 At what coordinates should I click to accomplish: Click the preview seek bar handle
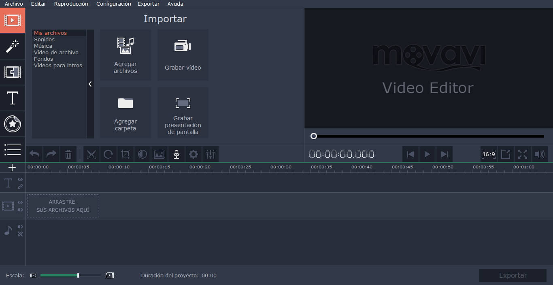pyautogui.click(x=314, y=136)
